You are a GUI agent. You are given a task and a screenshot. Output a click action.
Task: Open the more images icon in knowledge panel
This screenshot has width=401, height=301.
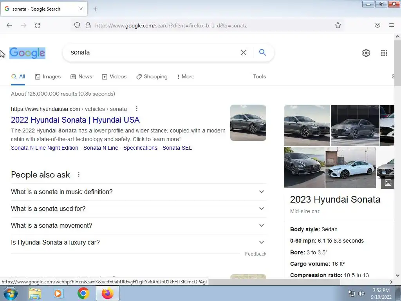click(388, 183)
